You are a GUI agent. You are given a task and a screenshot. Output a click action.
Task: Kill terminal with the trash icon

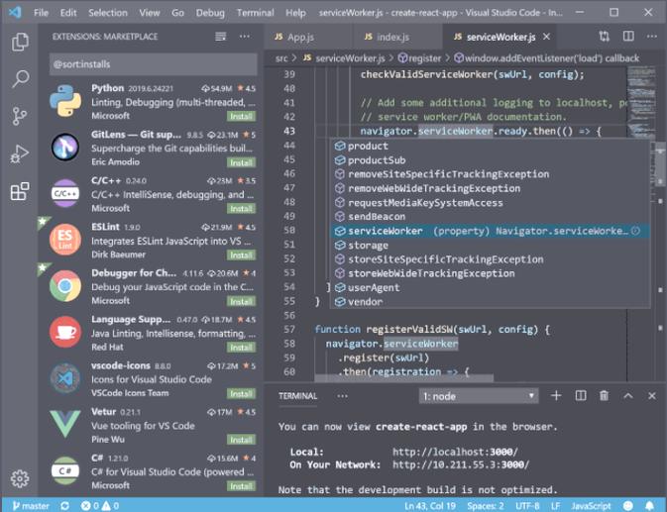tap(604, 396)
